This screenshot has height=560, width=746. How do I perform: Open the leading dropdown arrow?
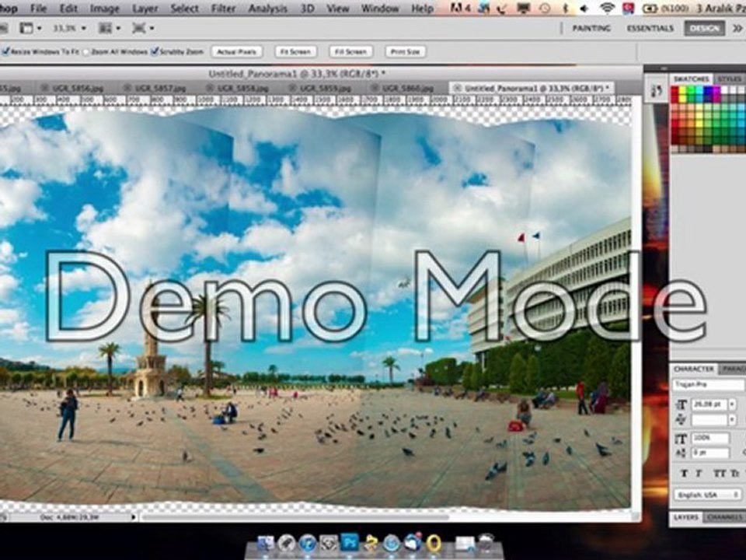tap(732, 419)
